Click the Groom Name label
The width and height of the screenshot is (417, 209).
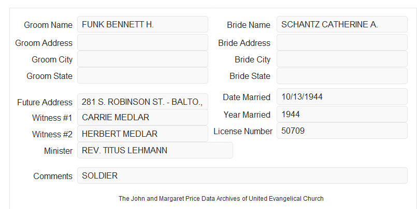pyautogui.click(x=48, y=25)
